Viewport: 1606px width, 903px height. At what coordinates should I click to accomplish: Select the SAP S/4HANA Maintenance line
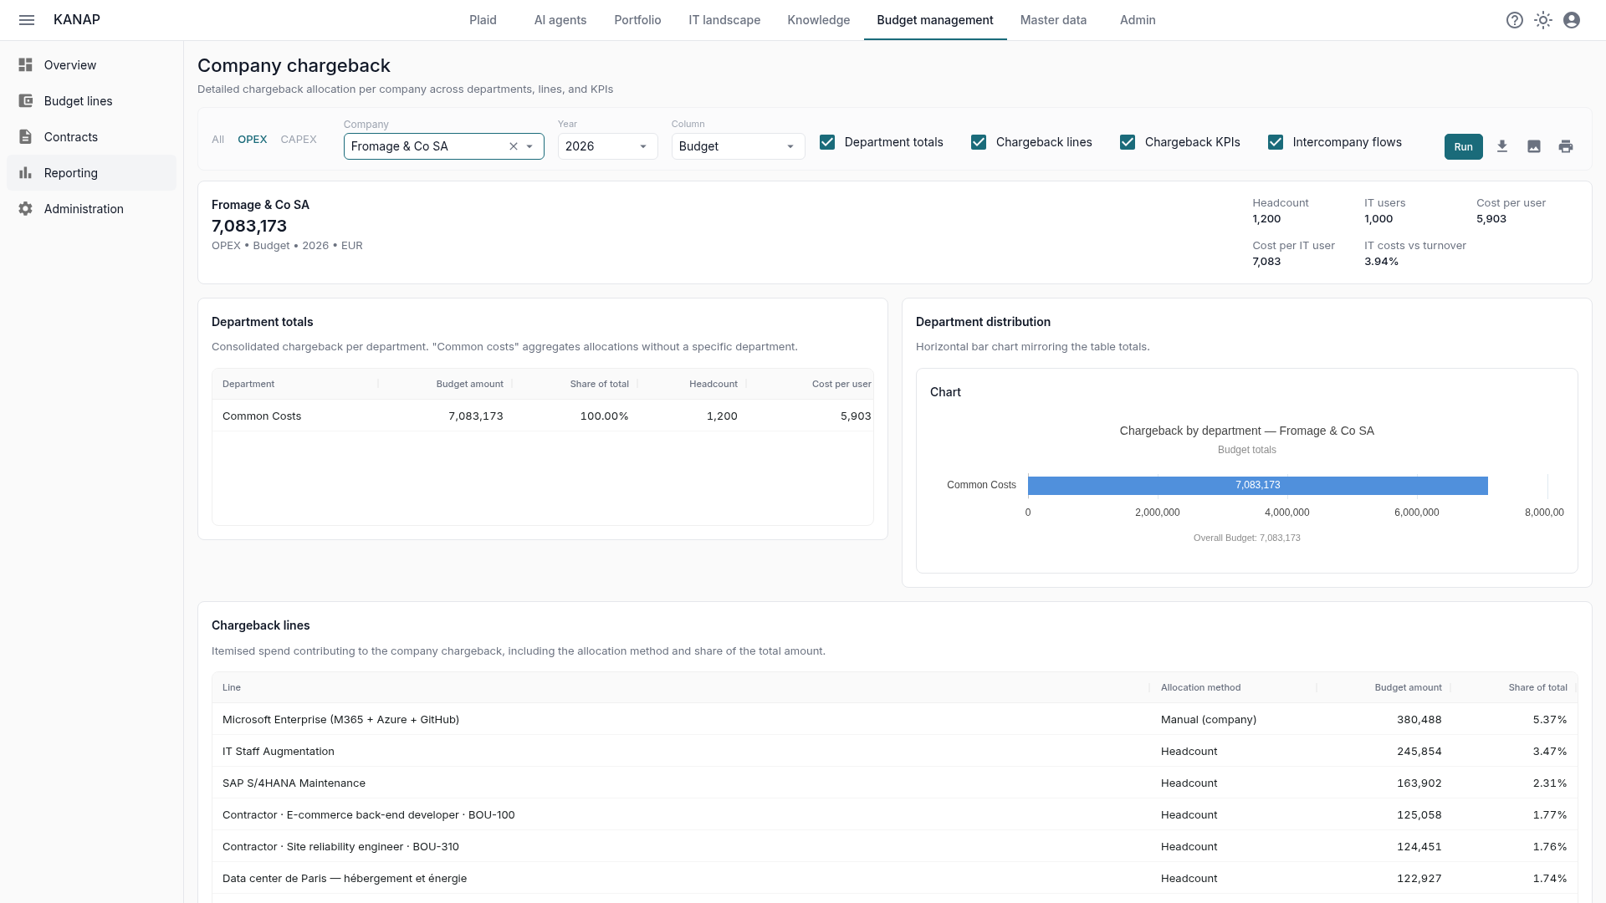click(894, 783)
